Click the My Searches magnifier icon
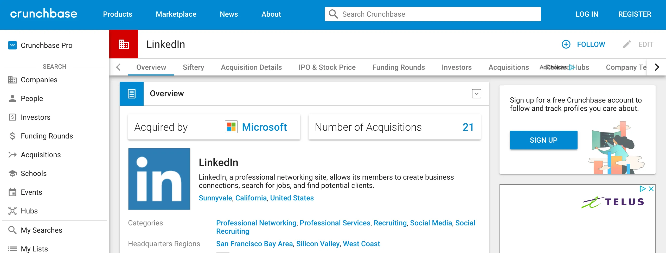The height and width of the screenshot is (253, 666). (x=12, y=230)
